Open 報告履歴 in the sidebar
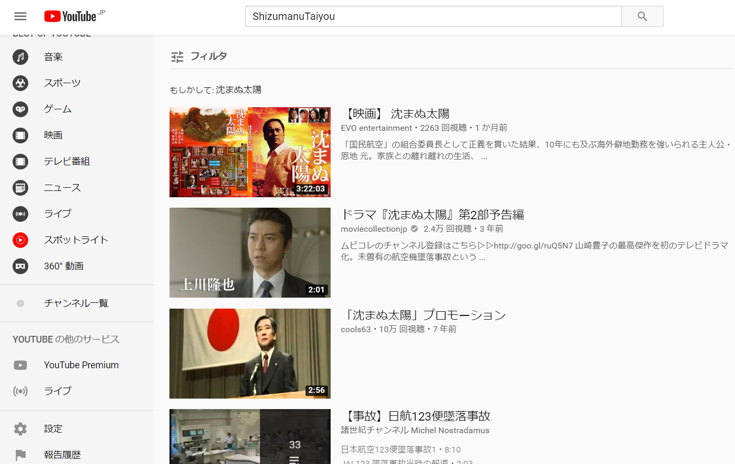 pos(62,455)
